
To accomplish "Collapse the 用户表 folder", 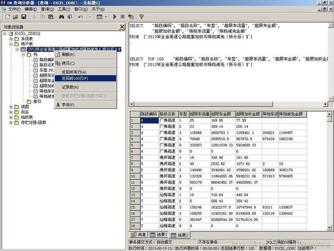I will click(x=11, y=44).
